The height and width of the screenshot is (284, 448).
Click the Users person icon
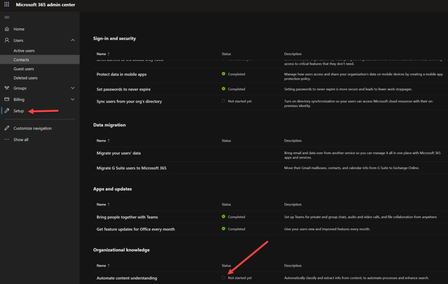coord(7,40)
